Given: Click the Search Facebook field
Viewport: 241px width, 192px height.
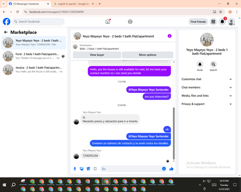Looking at the screenshot, I should pos(39,22).
